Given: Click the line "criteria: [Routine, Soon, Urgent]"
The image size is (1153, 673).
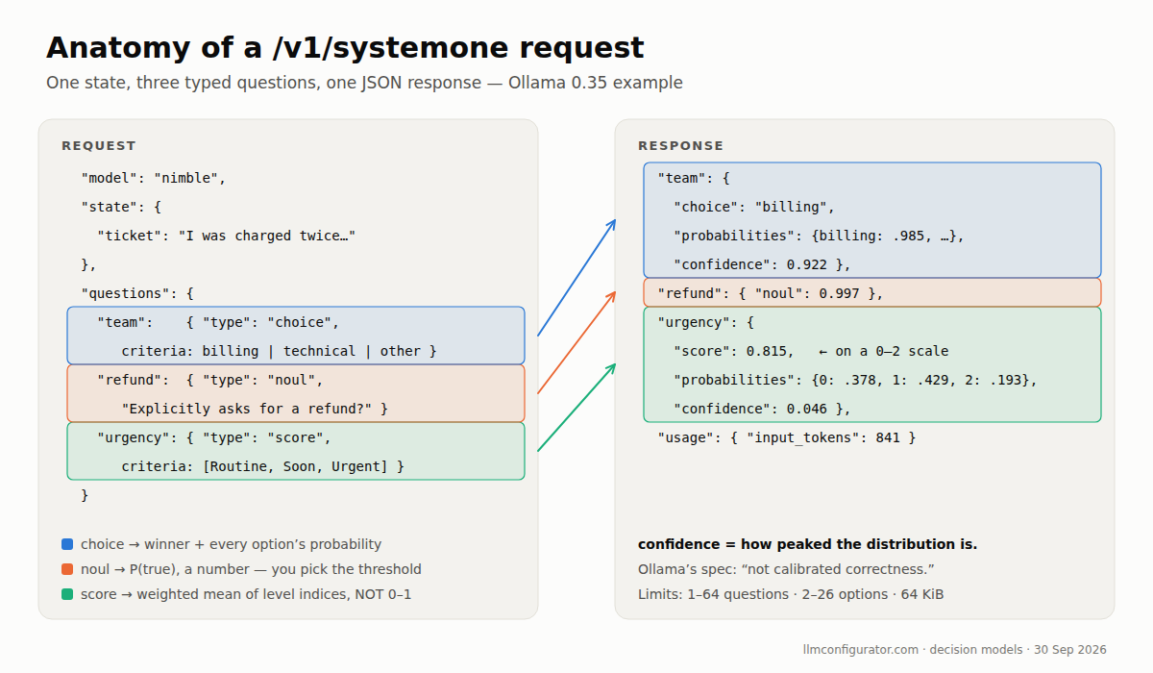Looking at the screenshot, I should click(x=262, y=466).
